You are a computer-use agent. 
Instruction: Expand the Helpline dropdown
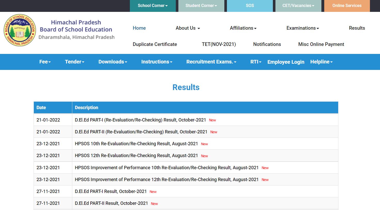point(321,62)
